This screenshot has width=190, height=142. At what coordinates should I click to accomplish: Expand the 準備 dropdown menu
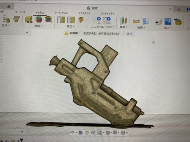38,26
